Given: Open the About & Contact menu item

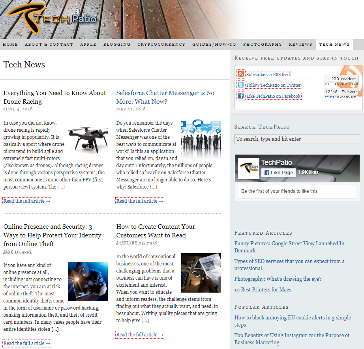Looking at the screenshot, I should tap(49, 44).
